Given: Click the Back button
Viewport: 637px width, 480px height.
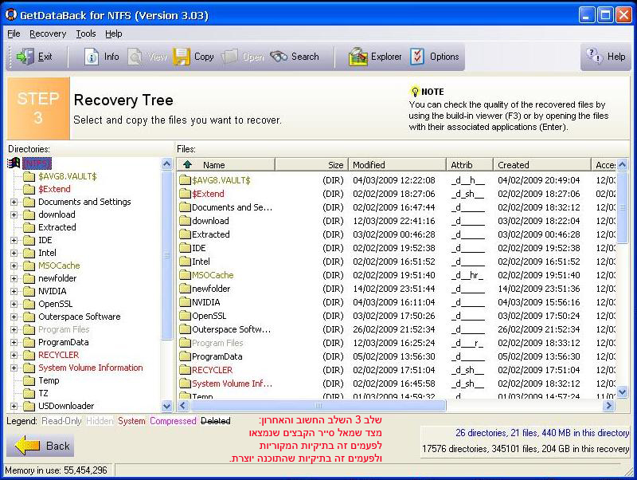Looking at the screenshot, I should (x=41, y=446).
